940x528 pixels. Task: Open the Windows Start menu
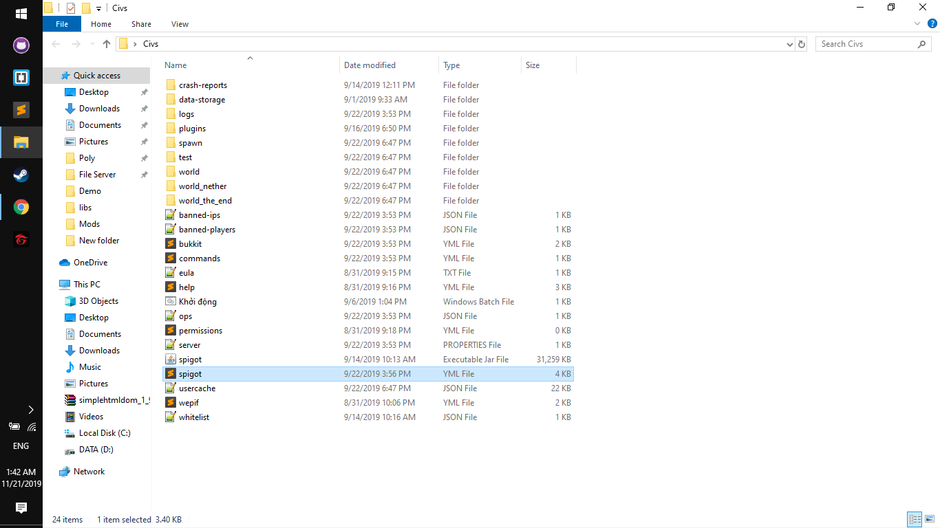[21, 14]
